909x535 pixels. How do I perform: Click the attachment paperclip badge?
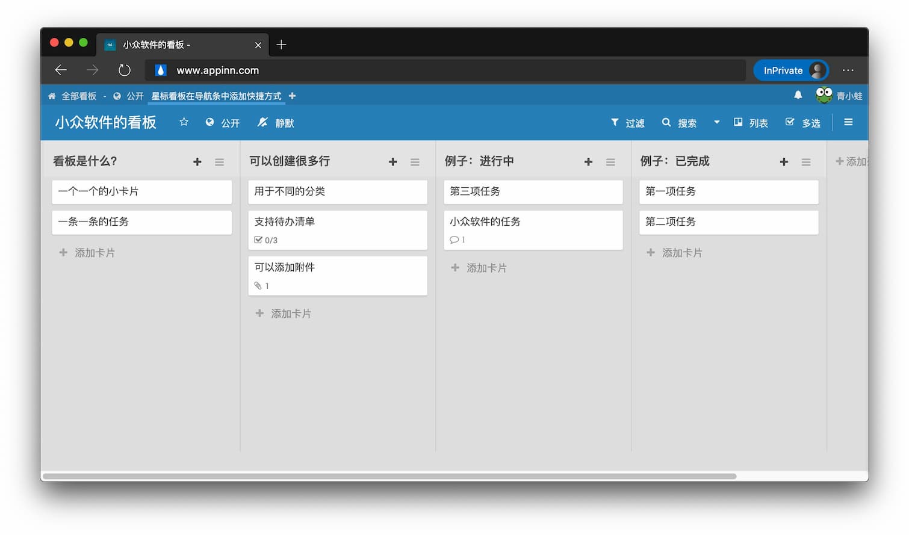click(x=261, y=286)
